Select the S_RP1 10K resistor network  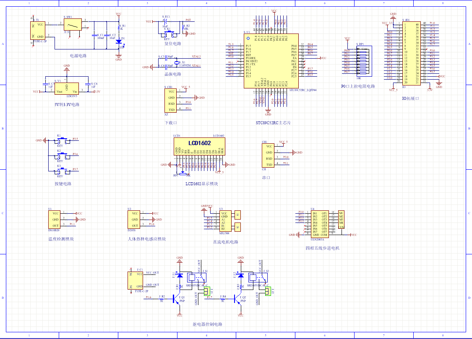[x=364, y=61]
